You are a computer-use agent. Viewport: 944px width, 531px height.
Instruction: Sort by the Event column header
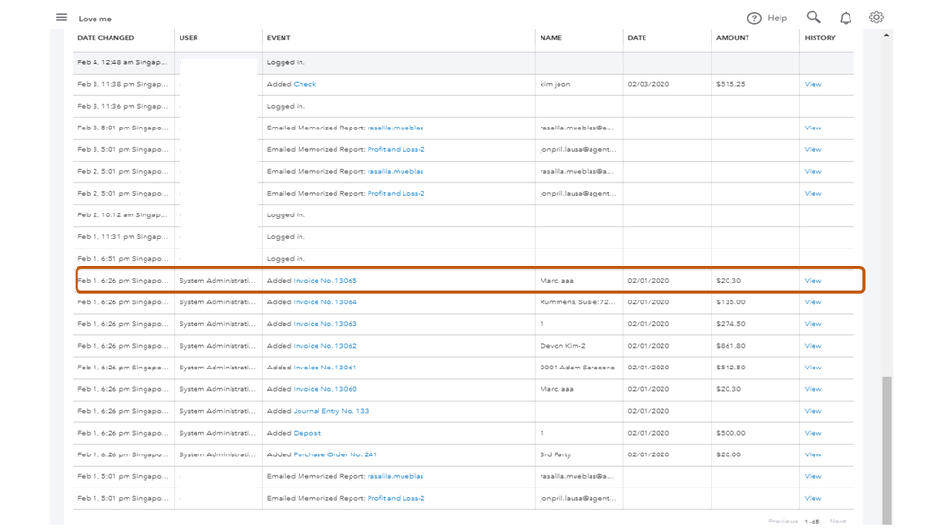pyautogui.click(x=279, y=38)
